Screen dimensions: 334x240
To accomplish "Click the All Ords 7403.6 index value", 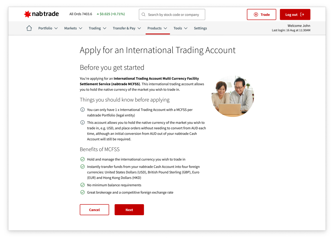I will pos(81,14).
